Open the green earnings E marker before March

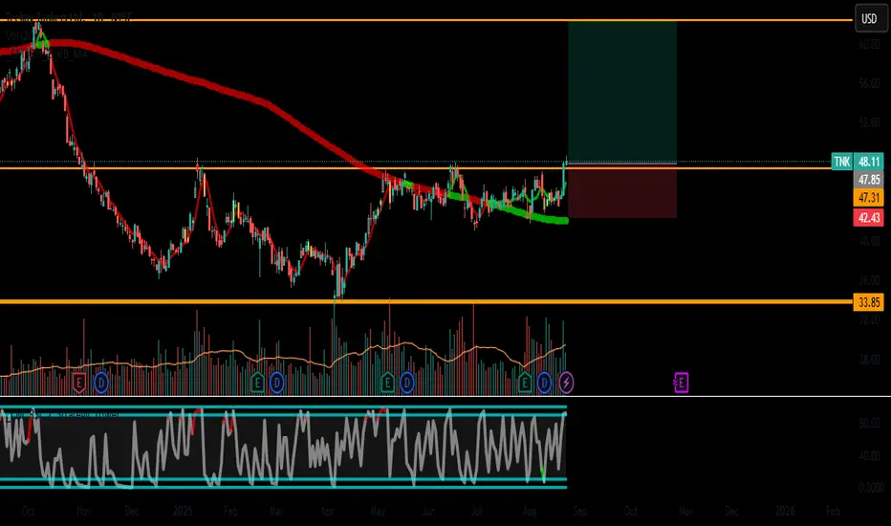click(257, 383)
